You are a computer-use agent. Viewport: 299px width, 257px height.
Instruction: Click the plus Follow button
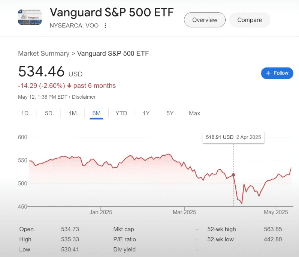point(277,73)
